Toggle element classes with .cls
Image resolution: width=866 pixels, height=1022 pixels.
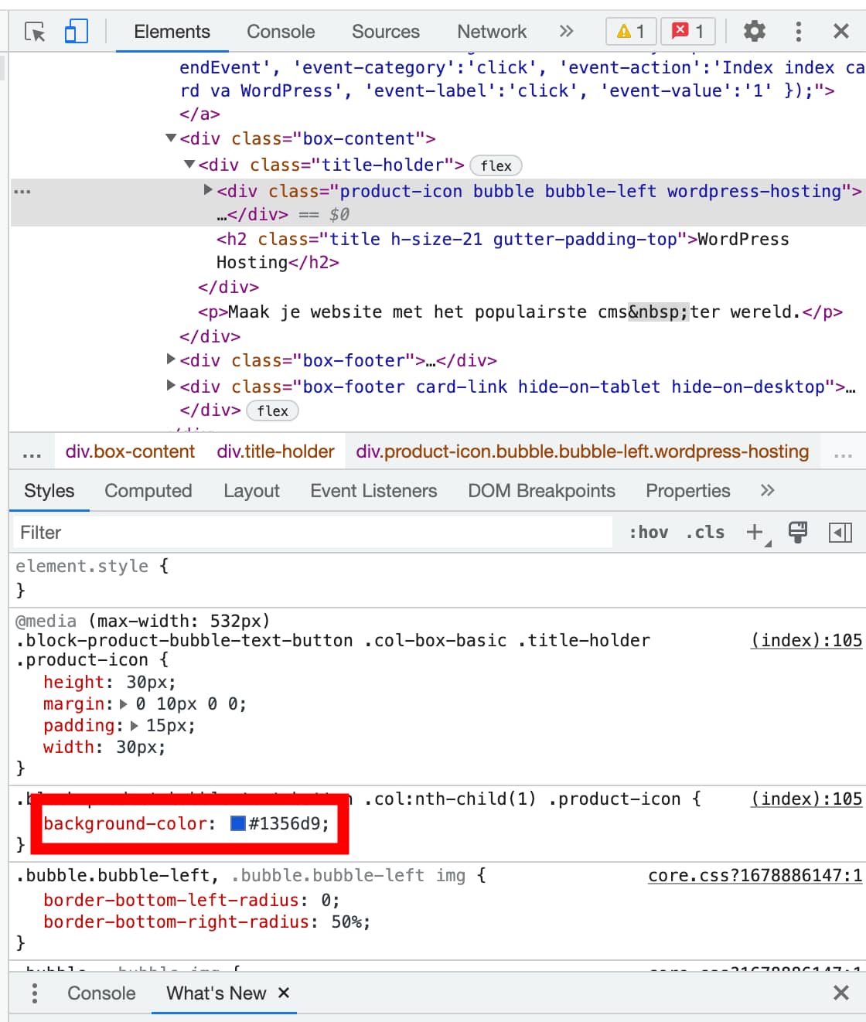704,532
